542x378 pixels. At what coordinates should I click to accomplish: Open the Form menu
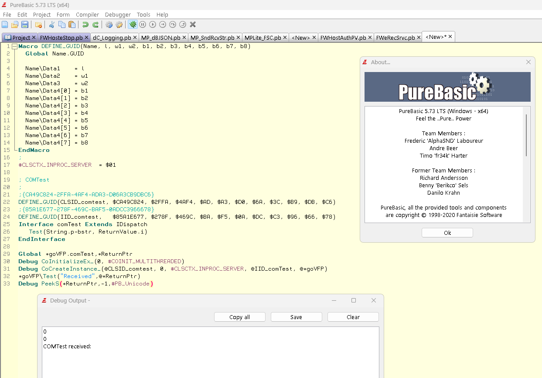click(63, 14)
